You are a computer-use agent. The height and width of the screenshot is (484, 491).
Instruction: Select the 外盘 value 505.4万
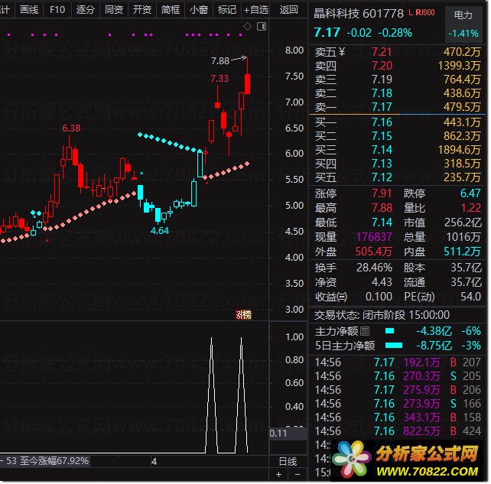(x=373, y=252)
